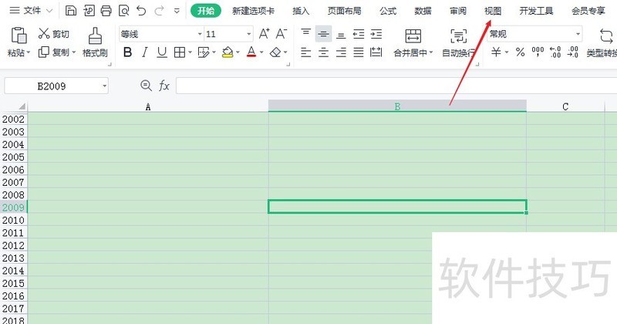Open the 文件 menu
The height and width of the screenshot is (324, 617).
31,11
